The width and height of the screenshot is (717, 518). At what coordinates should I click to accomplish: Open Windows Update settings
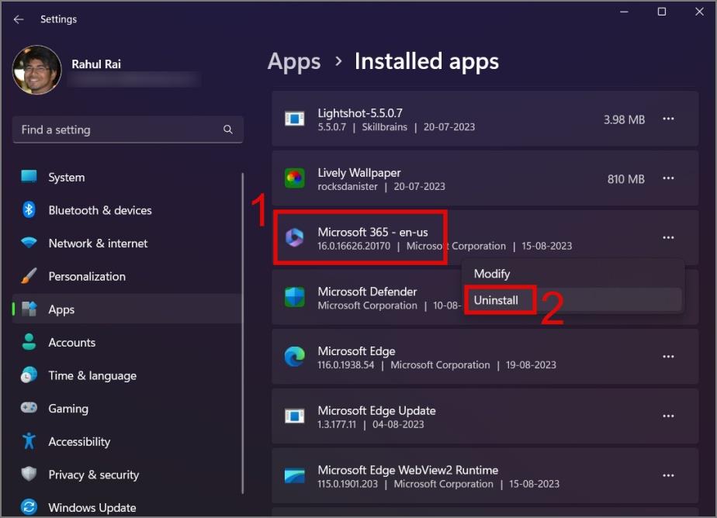(127, 507)
